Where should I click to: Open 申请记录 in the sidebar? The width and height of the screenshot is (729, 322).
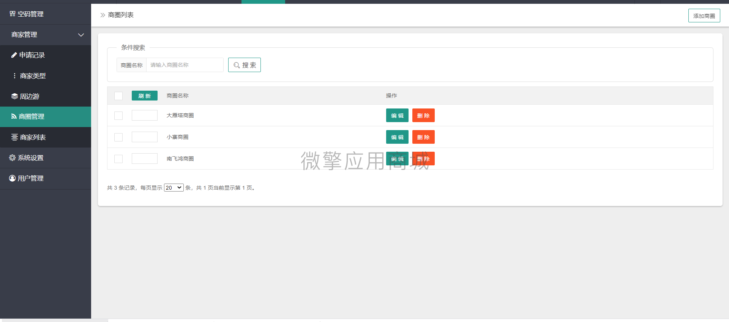46,55
